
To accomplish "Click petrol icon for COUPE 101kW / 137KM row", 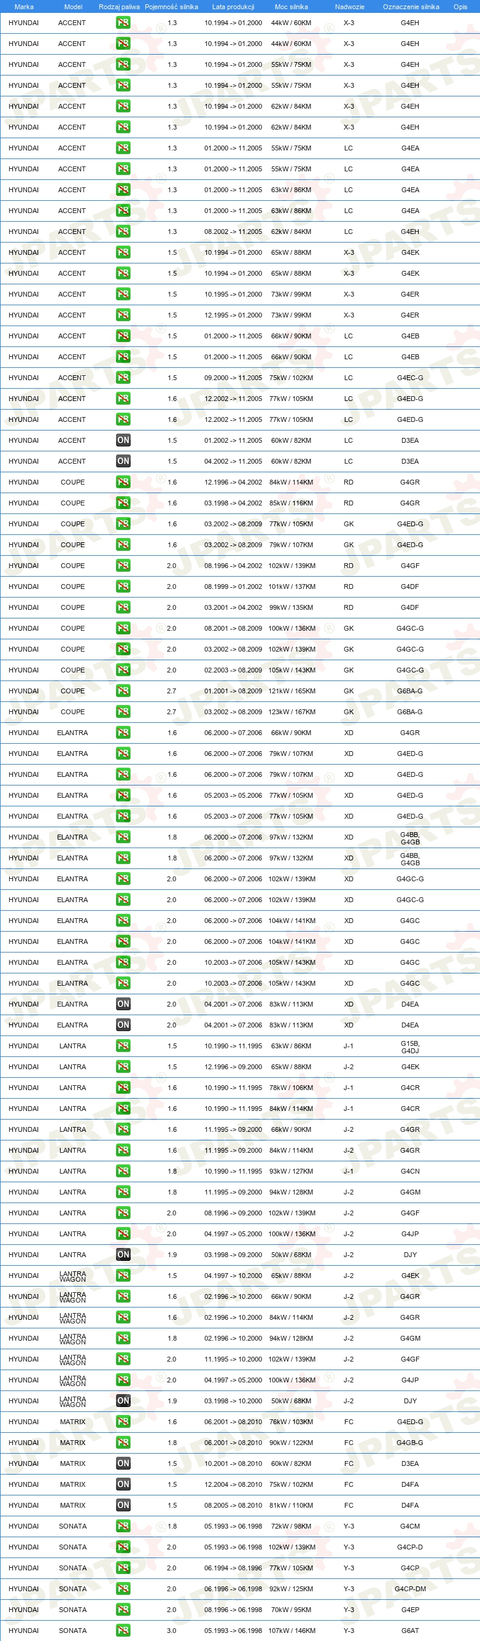I will (123, 587).
